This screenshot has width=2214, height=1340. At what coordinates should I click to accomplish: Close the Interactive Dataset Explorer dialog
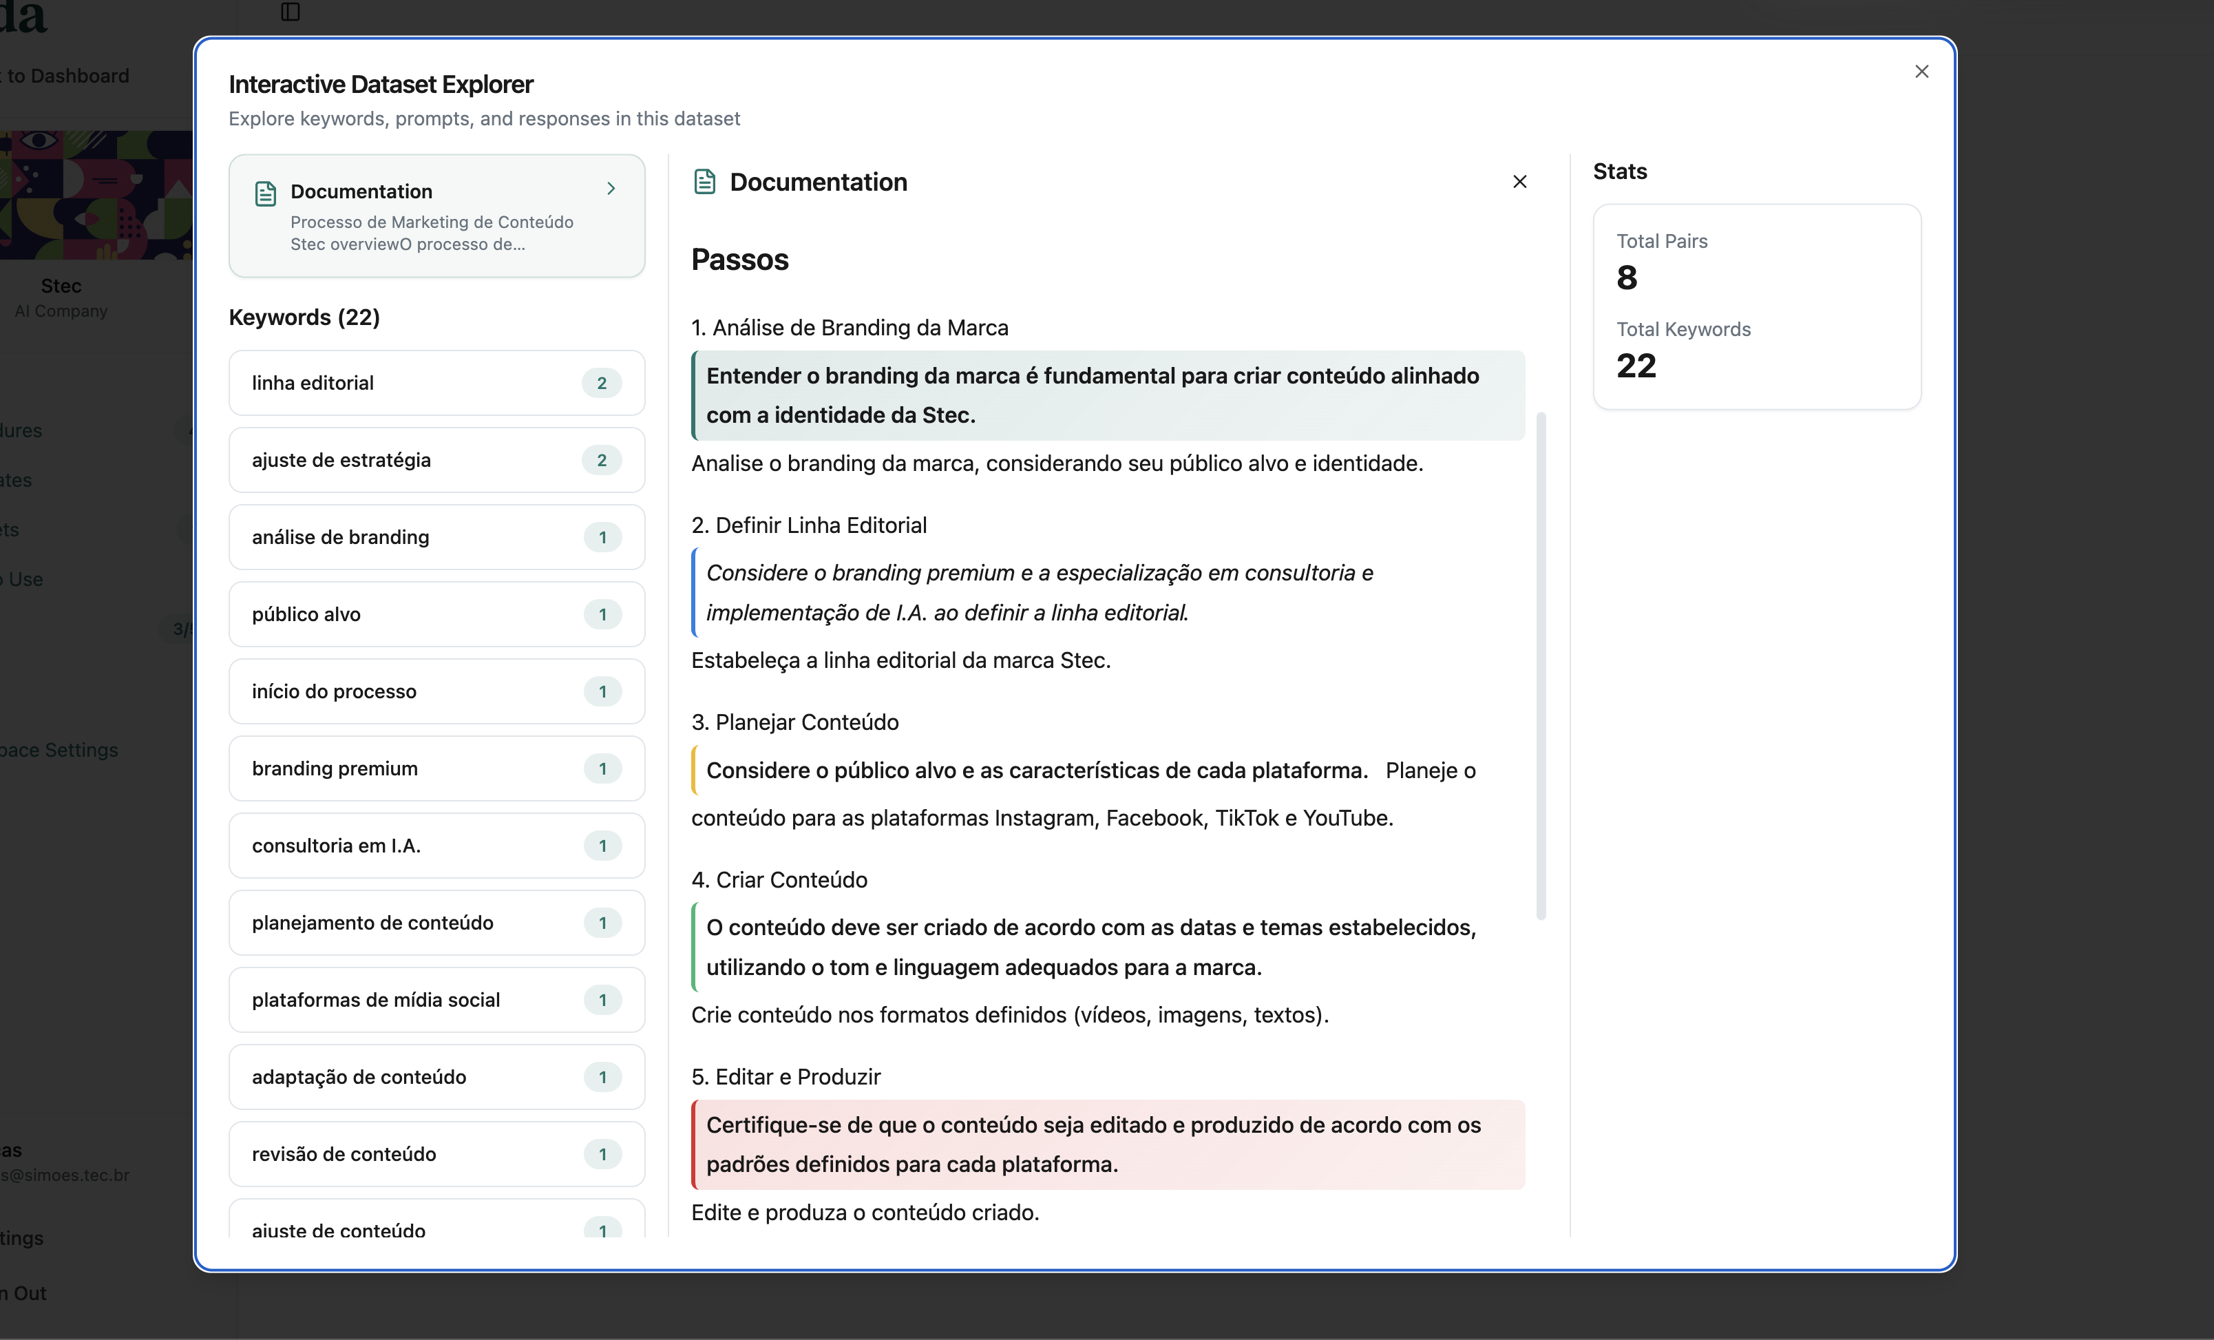point(1921,71)
